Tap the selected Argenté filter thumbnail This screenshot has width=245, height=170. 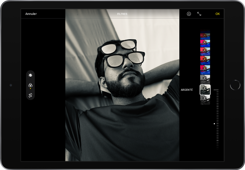(x=205, y=90)
